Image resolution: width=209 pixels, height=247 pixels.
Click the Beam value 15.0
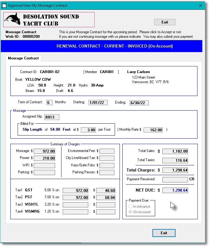pyautogui.click(x=41, y=91)
